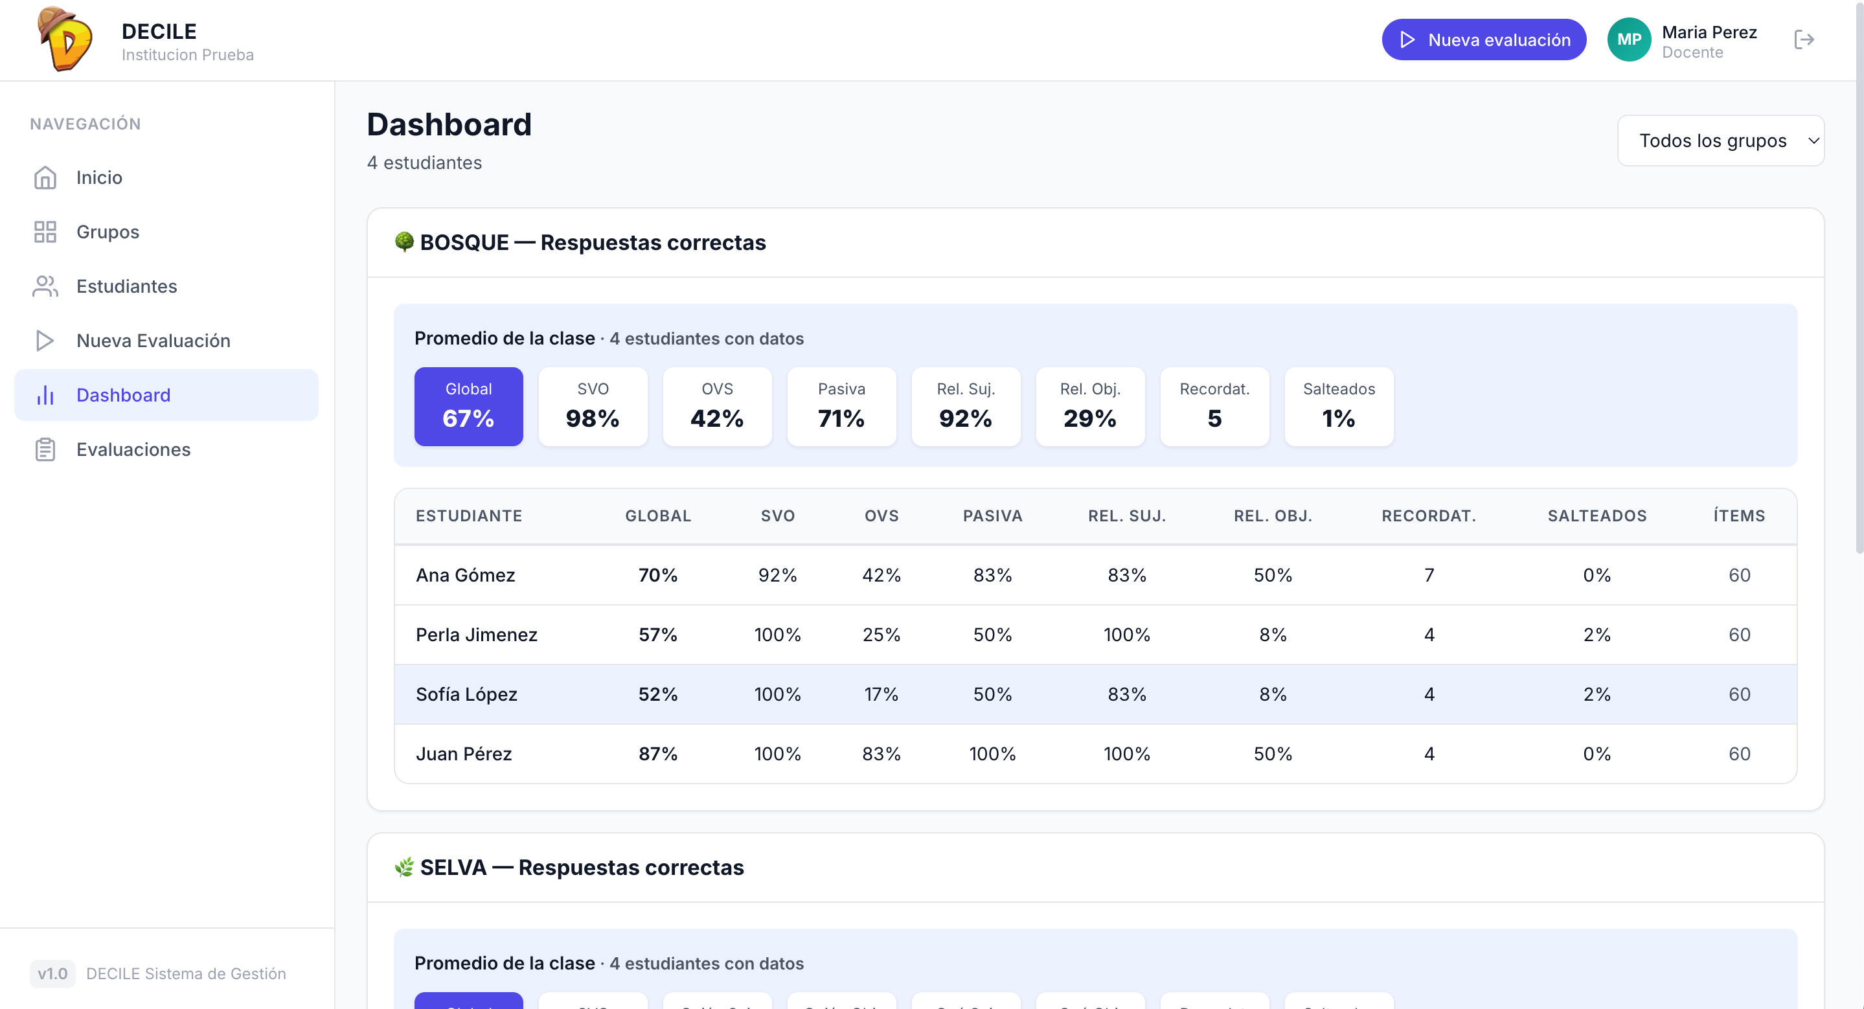Viewport: 1864px width, 1009px height.
Task: Select the SVO 98% metric card
Action: 593,407
